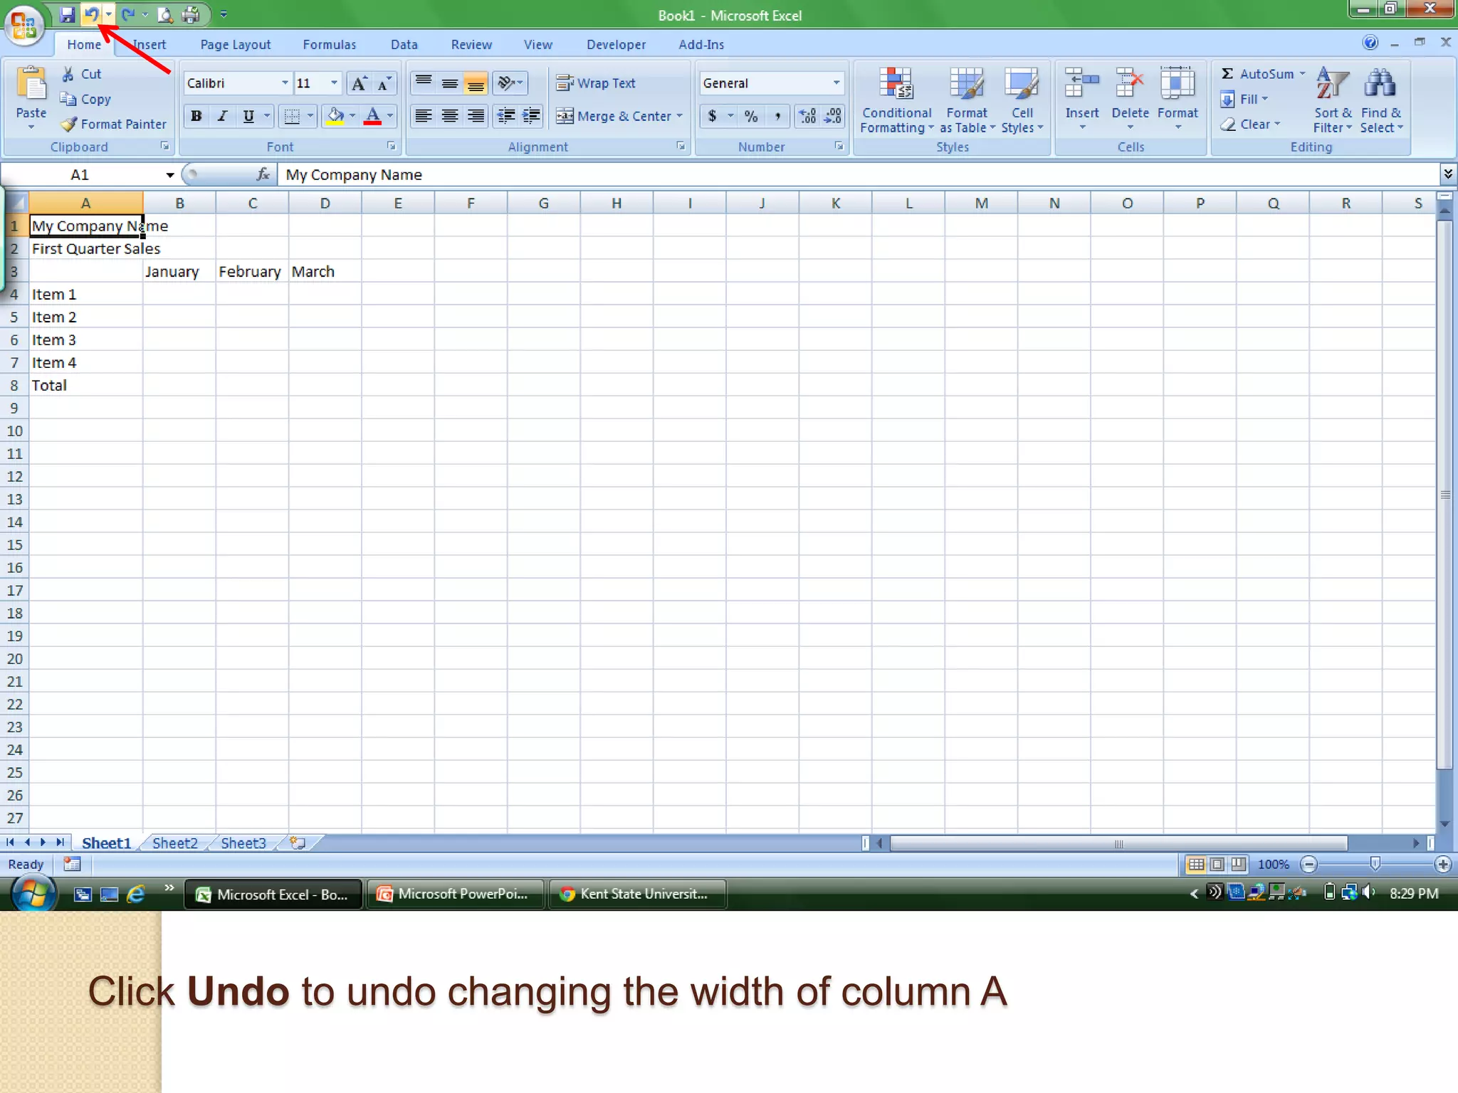
Task: Apply red Font Color swatch
Action: (372, 116)
